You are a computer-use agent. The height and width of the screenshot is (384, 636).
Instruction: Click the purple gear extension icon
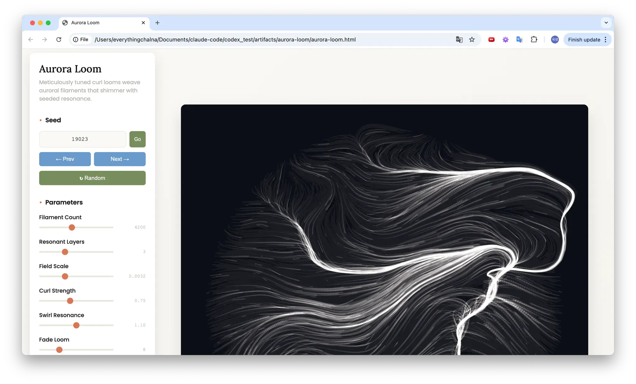(x=506, y=39)
